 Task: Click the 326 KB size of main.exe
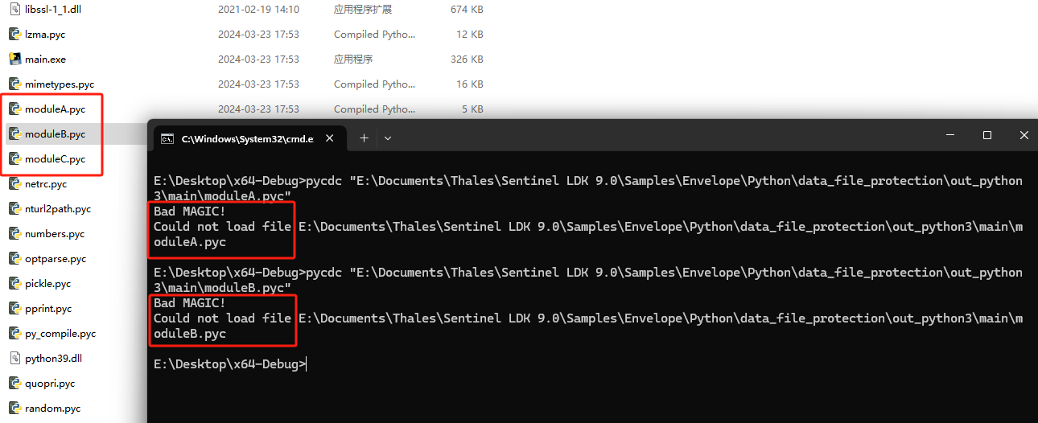click(x=467, y=60)
